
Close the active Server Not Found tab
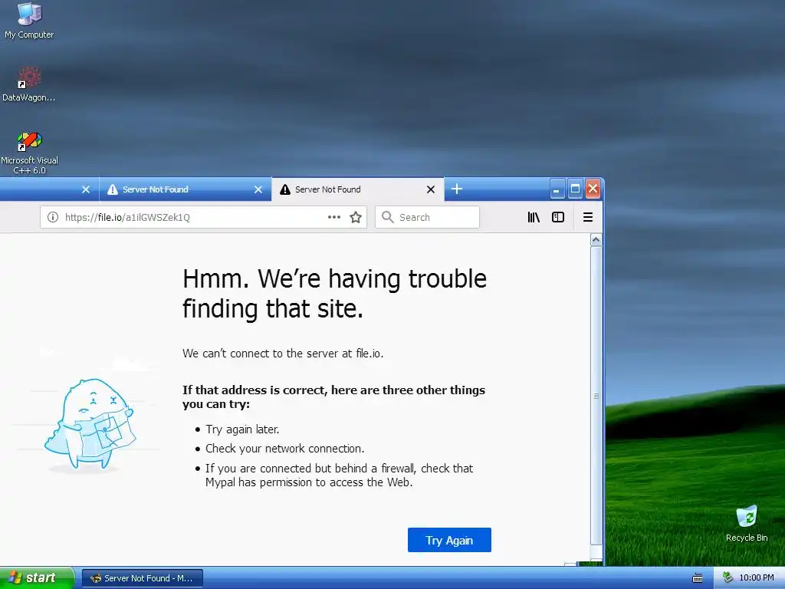pos(431,189)
